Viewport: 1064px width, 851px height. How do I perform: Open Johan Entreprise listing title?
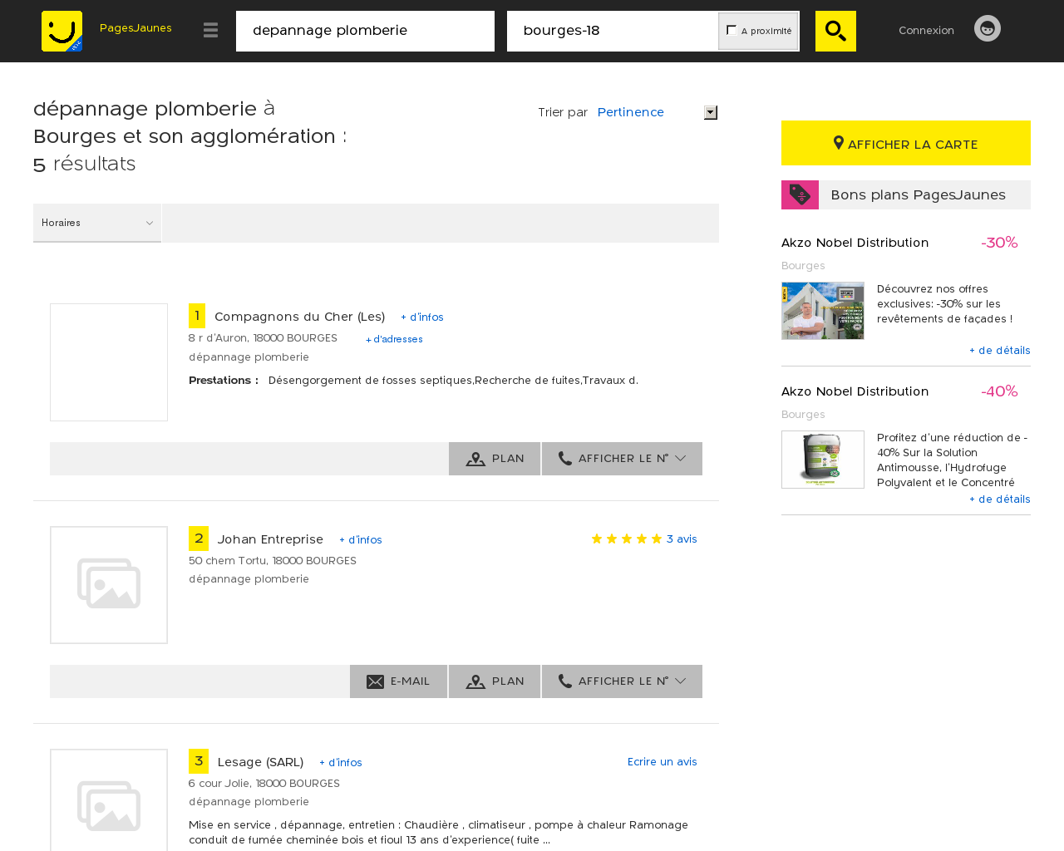click(270, 539)
